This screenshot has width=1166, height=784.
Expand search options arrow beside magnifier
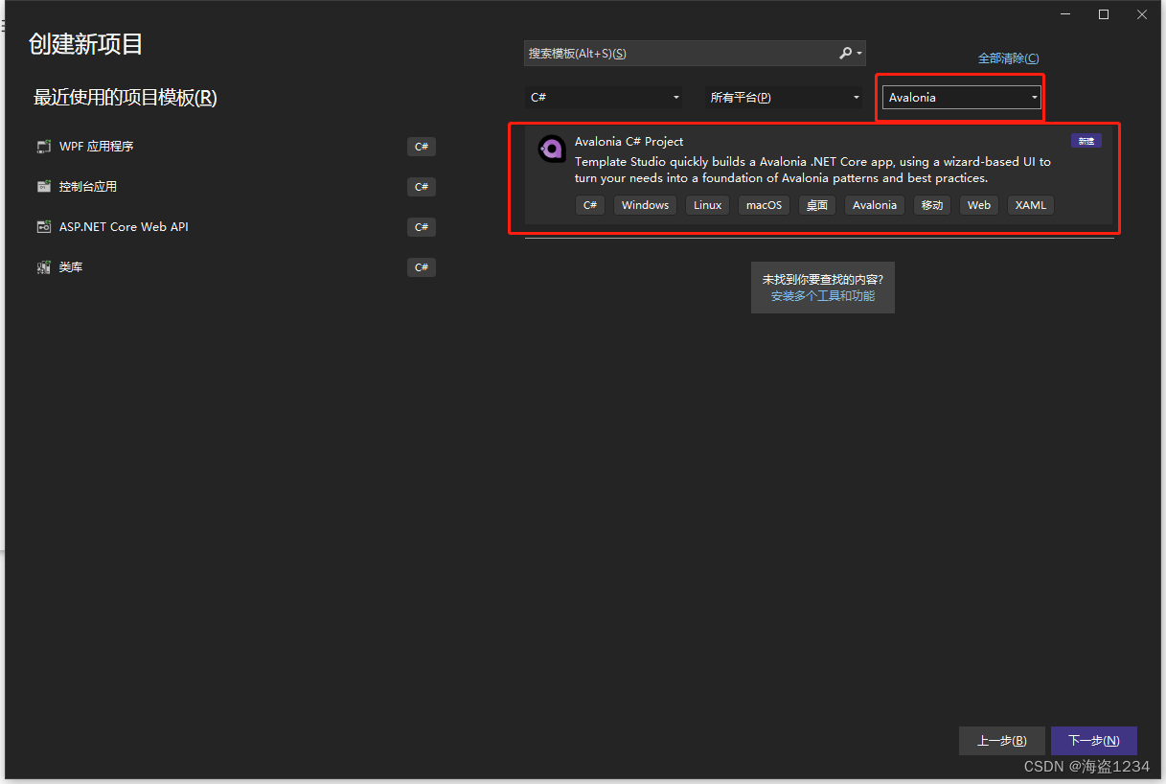pyautogui.click(x=859, y=54)
